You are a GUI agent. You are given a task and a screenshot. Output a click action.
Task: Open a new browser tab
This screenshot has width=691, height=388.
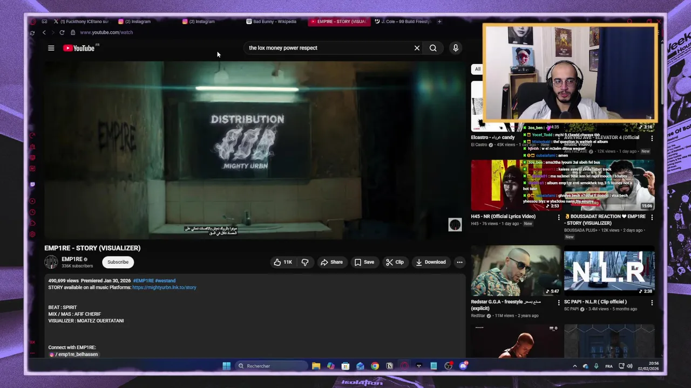(x=439, y=22)
